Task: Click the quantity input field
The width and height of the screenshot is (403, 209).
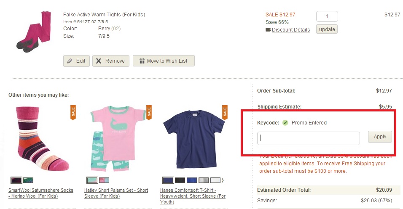Action: (327, 16)
